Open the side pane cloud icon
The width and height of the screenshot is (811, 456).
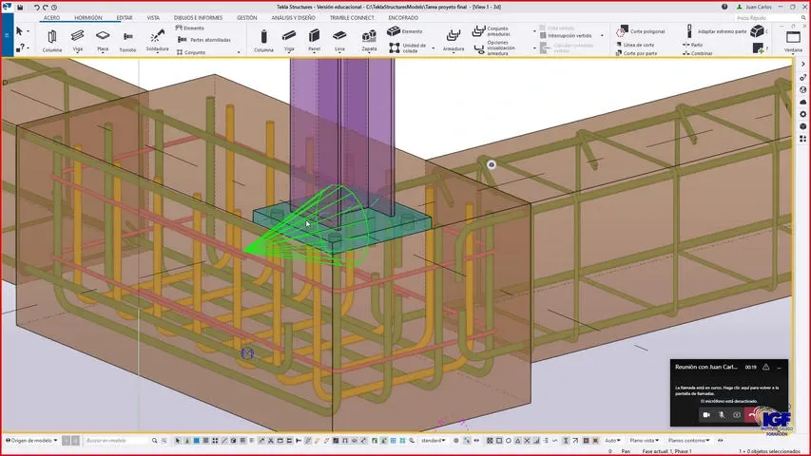click(x=802, y=102)
